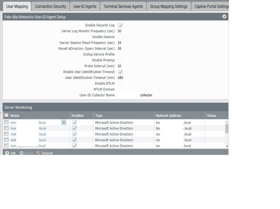Click the Palo Alto Networks User-ID Agent Setup title

coord(35,17)
